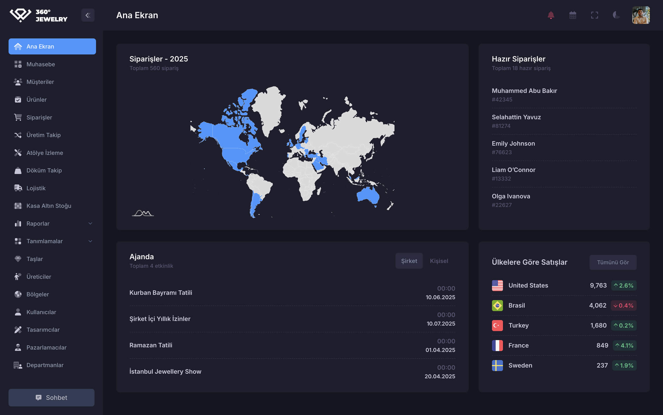Expand the Tanımlamalar menu
The image size is (663, 415).
(44, 241)
